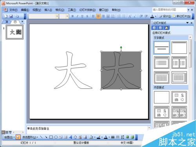Screen dimensions: 196x147
Task: Open the 幻灯片版式 task pane dropdown
Action: [x=187, y=23]
